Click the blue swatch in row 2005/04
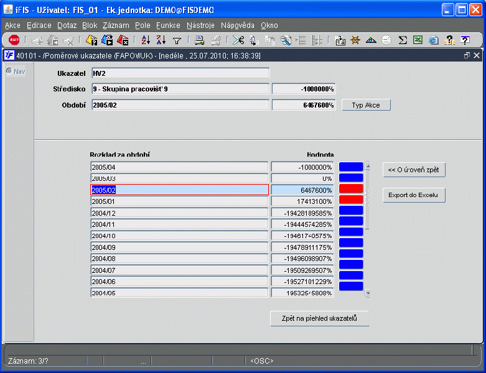Viewport: 486px width, 373px height. [x=351, y=167]
